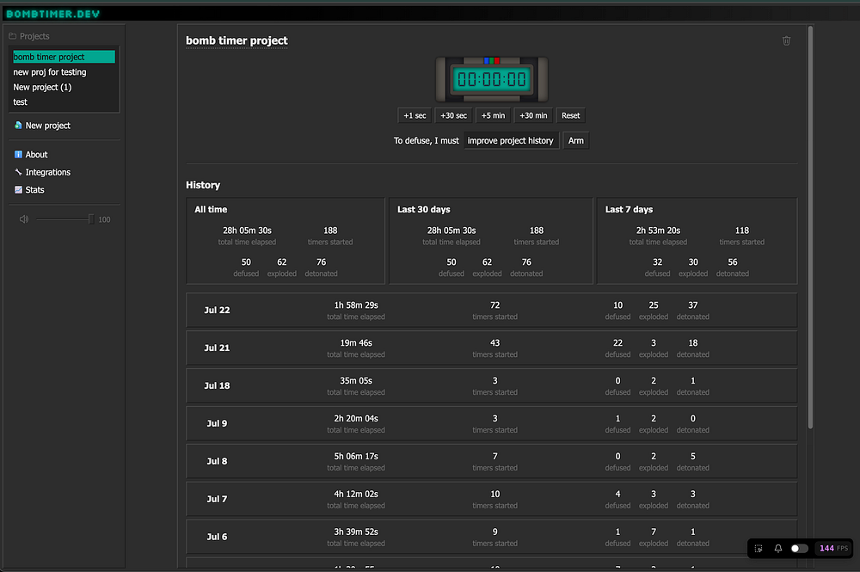Click the notification bell icon
The width and height of the screenshot is (860, 572).
point(777,548)
